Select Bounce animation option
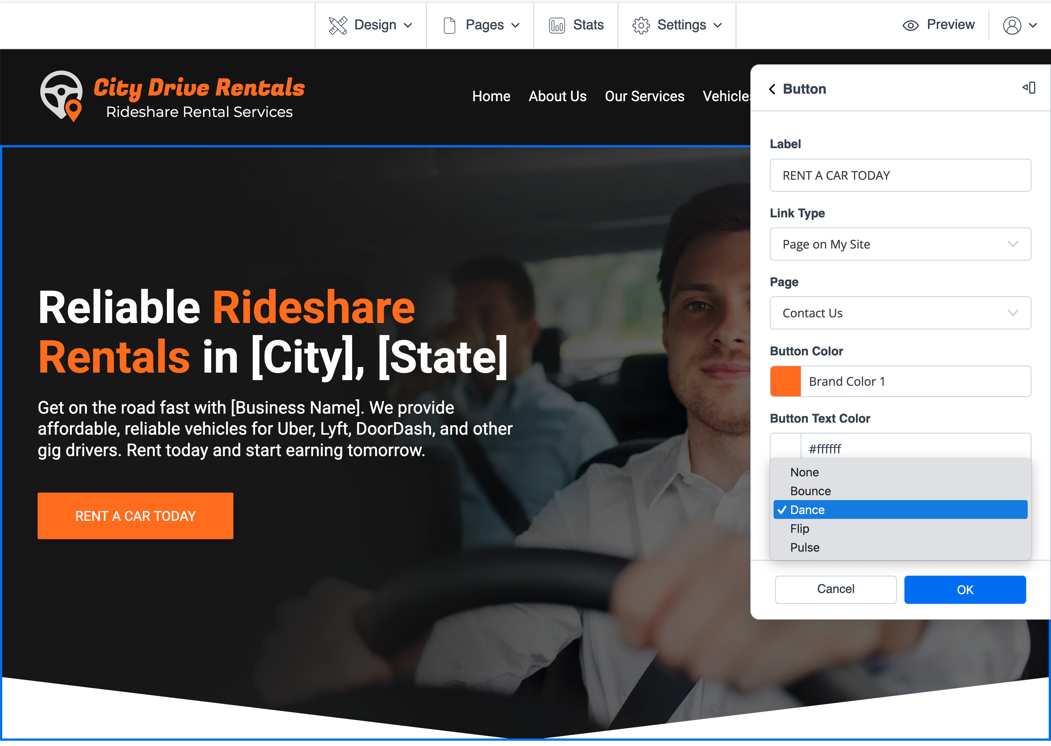This screenshot has height=746, width=1051. (x=900, y=491)
